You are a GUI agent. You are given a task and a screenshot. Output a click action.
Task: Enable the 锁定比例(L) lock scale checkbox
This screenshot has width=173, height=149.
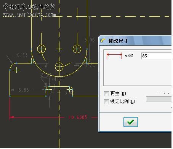(x=106, y=101)
